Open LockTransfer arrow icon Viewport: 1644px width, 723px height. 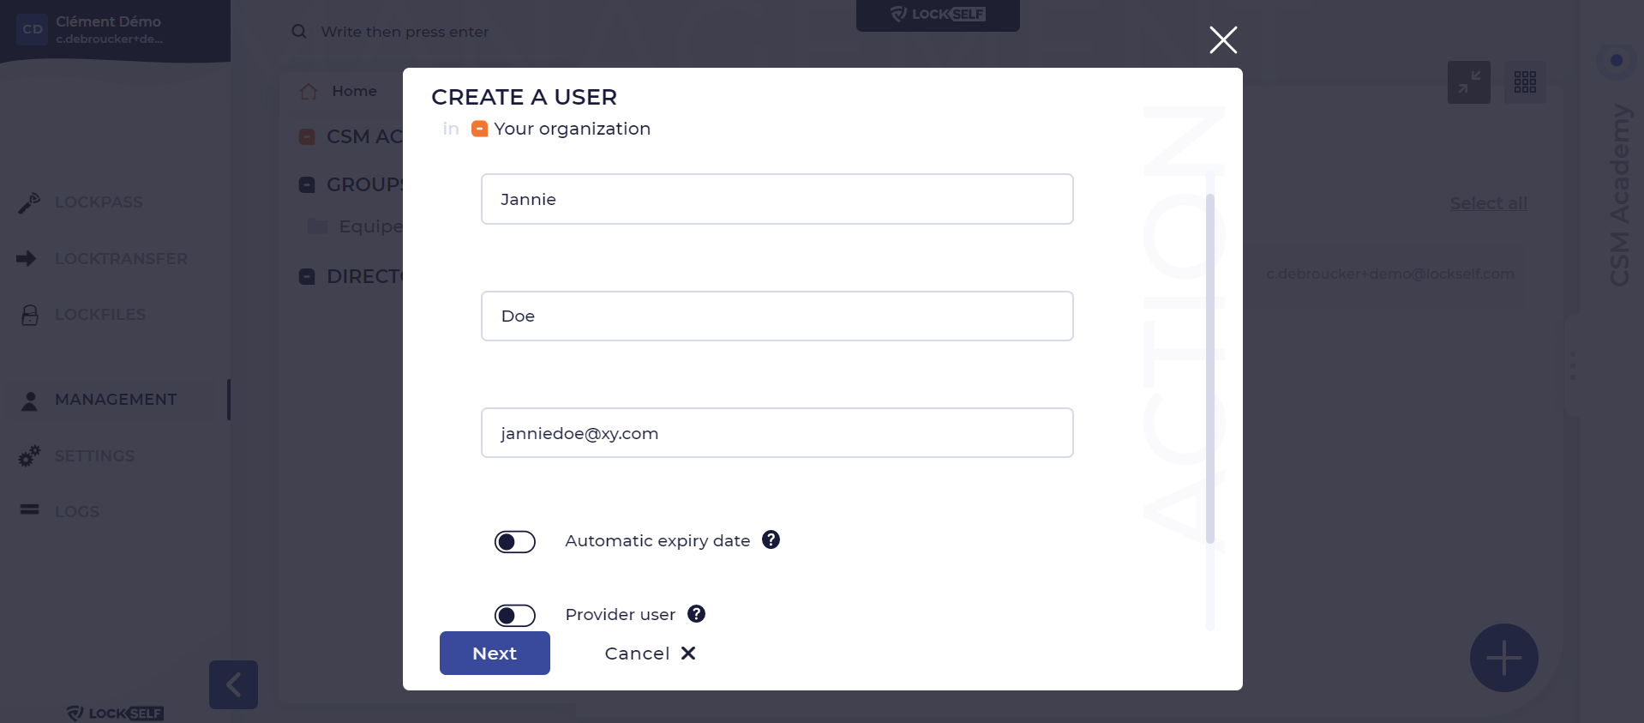tap(27, 258)
